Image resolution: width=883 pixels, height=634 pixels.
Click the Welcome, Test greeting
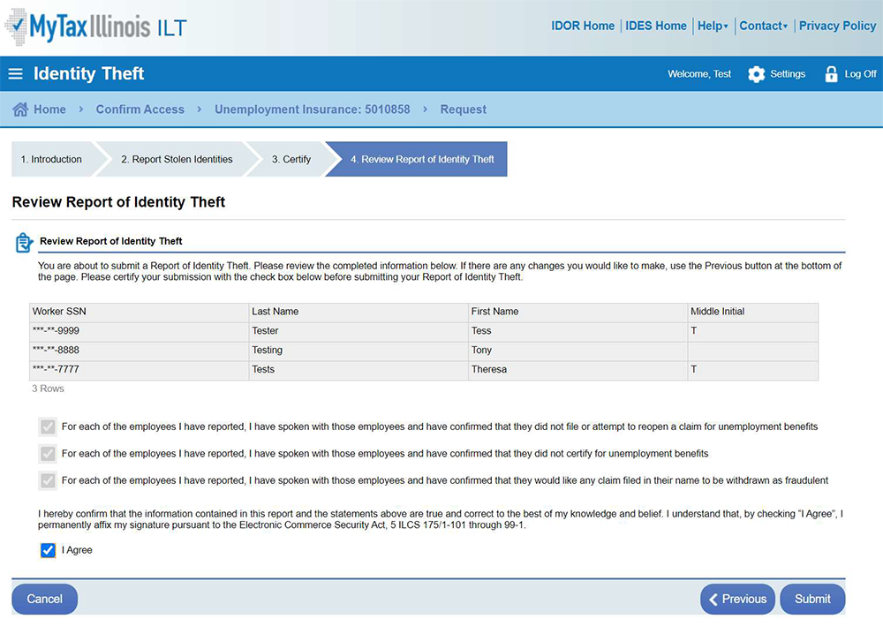click(x=699, y=74)
